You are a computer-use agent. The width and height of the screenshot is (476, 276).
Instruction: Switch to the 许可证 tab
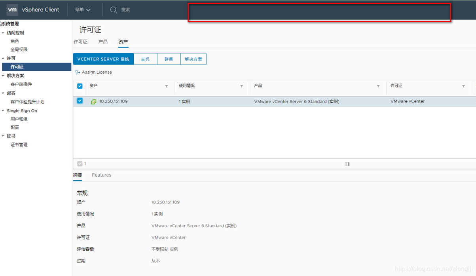81,42
